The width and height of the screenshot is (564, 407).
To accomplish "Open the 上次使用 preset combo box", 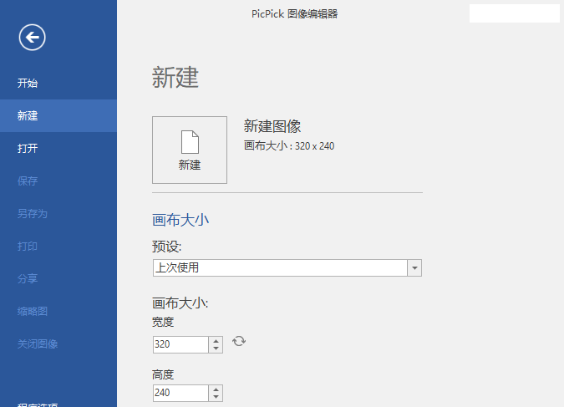I will pyautogui.click(x=287, y=267).
